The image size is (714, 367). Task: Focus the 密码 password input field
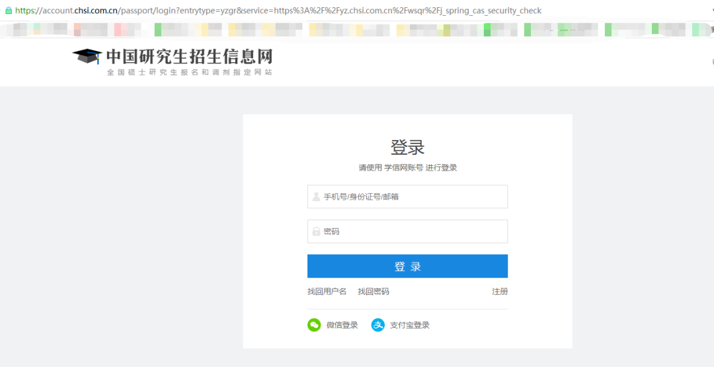[413, 231]
